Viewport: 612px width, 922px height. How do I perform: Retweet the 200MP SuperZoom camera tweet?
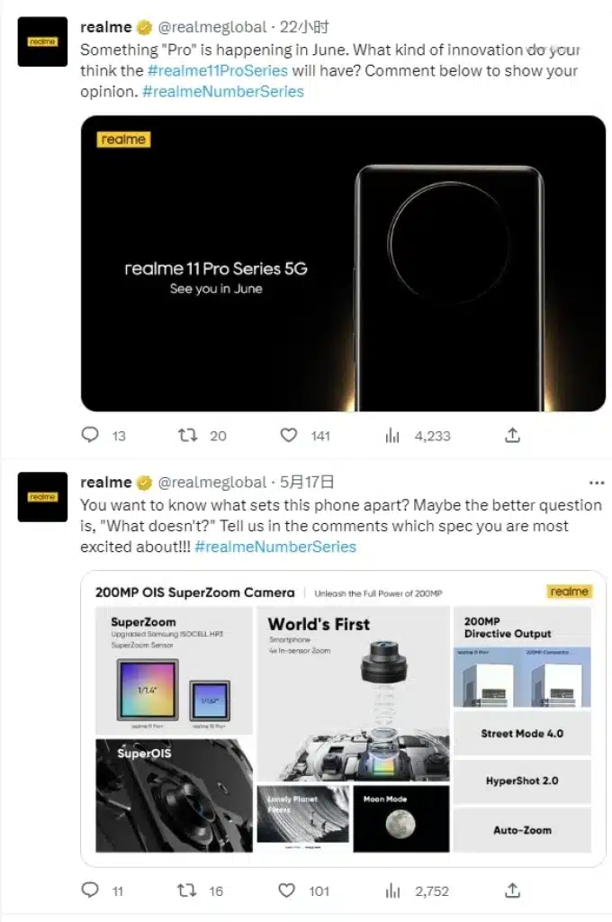tap(189, 890)
